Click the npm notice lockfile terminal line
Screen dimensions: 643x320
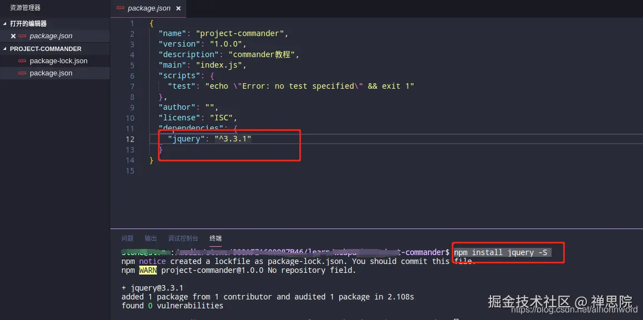(x=299, y=261)
